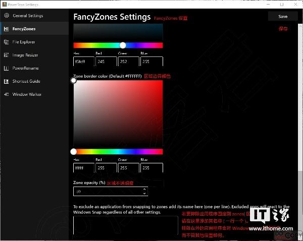
Task: Click the white picker handle on border color square
Action: [x=73, y=81]
